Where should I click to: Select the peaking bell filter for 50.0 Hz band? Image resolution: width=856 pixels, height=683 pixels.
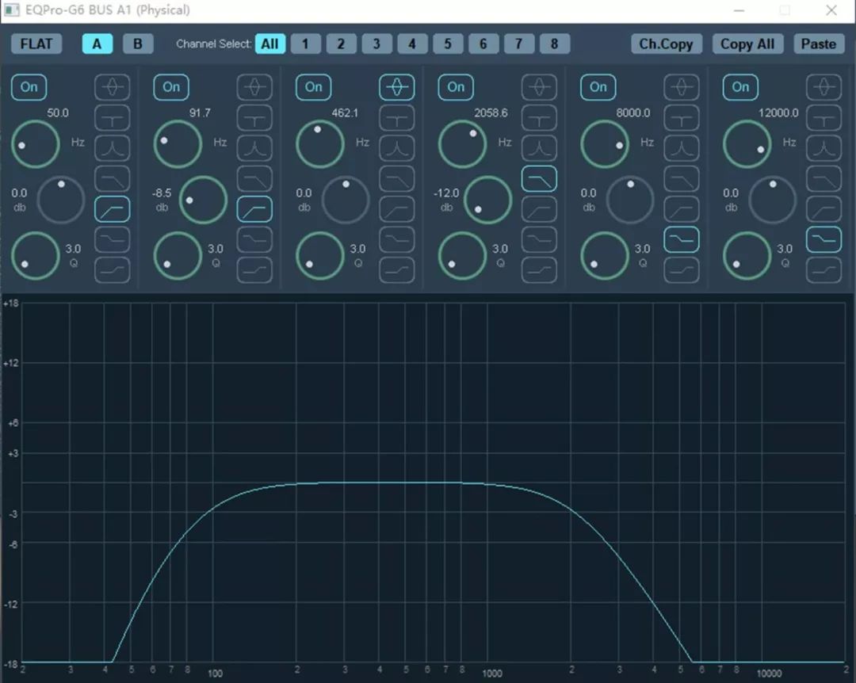click(112, 86)
